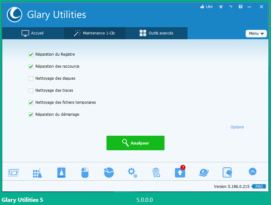Close the Glary Utilities window
The width and height of the screenshot is (271, 205).
tap(261, 7)
